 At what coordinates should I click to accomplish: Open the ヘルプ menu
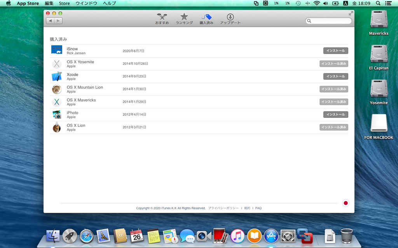click(109, 3)
